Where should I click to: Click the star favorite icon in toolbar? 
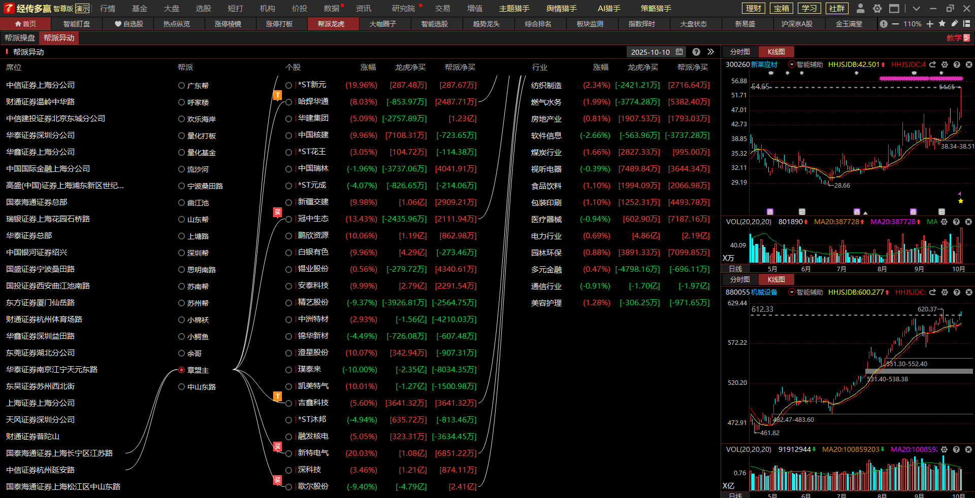coord(942,24)
